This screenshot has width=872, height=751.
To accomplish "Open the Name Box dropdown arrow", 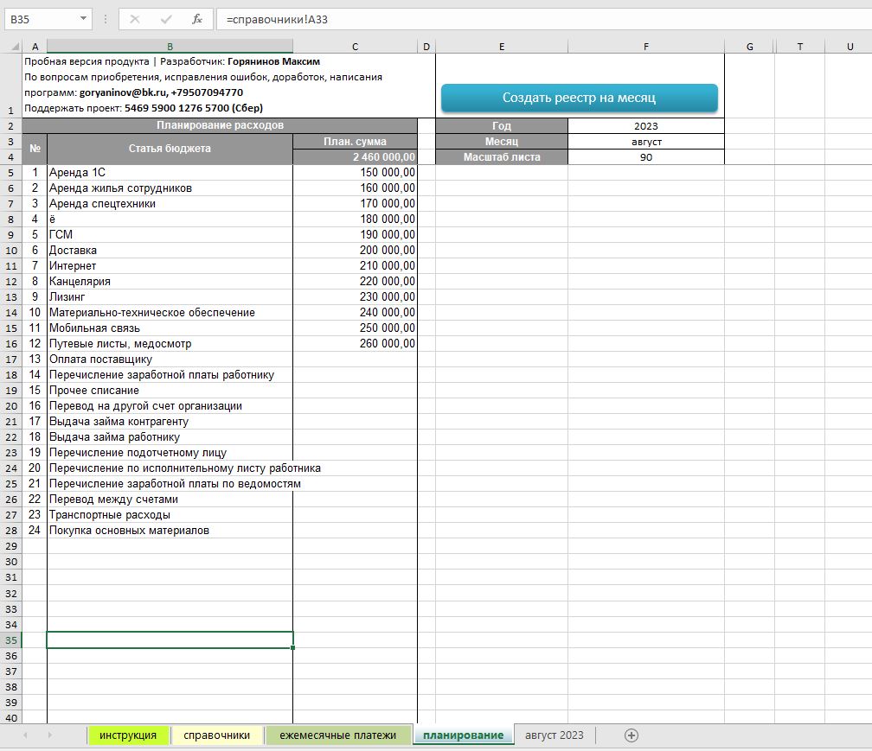I will tap(83, 19).
